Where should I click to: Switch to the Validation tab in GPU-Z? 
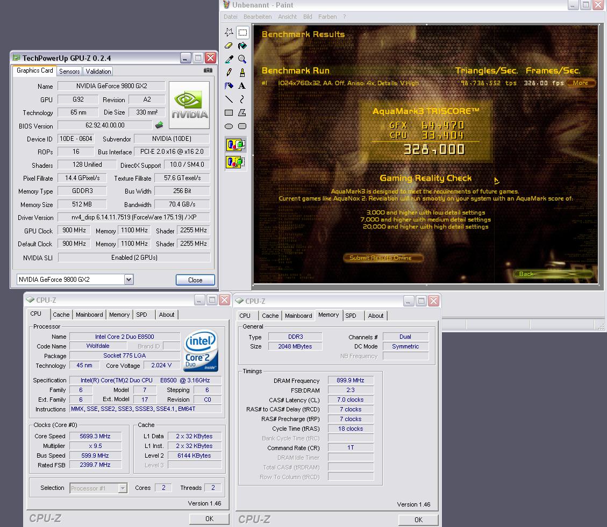(x=98, y=71)
